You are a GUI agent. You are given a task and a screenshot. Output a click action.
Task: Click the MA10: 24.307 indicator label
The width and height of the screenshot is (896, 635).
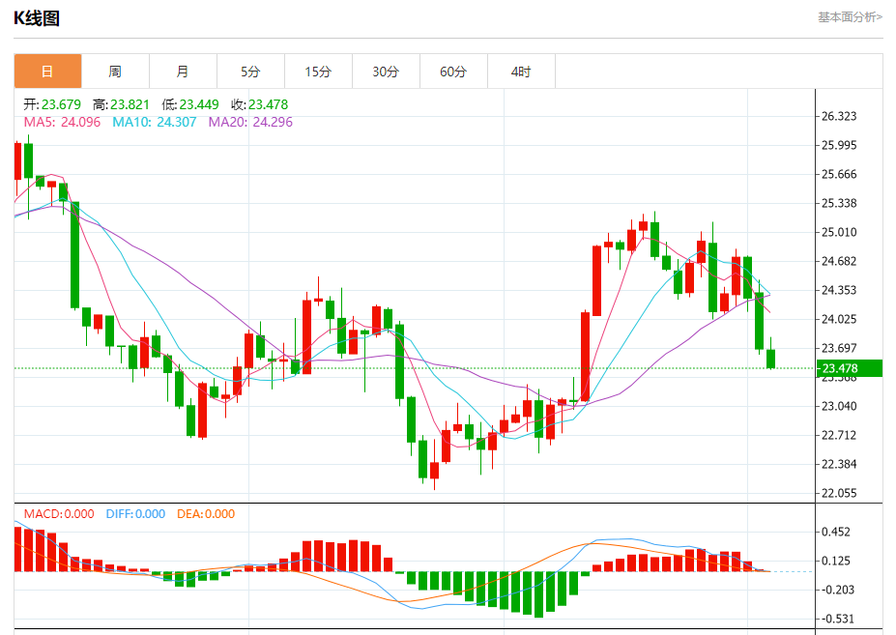click(x=155, y=122)
